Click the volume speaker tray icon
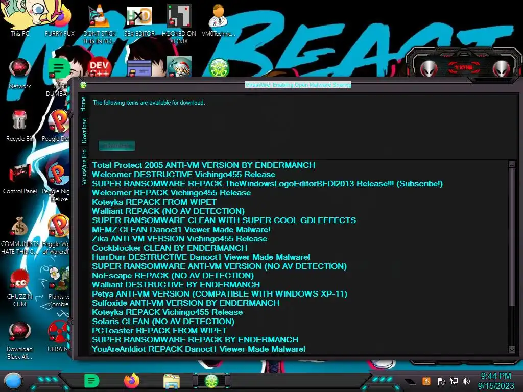 point(466,381)
